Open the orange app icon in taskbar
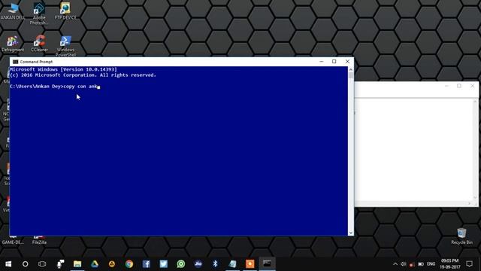The image size is (481, 271). click(x=250, y=264)
